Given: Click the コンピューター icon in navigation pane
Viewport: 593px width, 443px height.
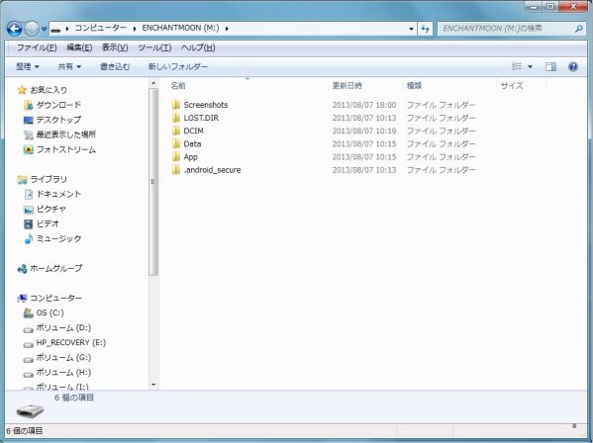Looking at the screenshot, I should click(x=23, y=299).
